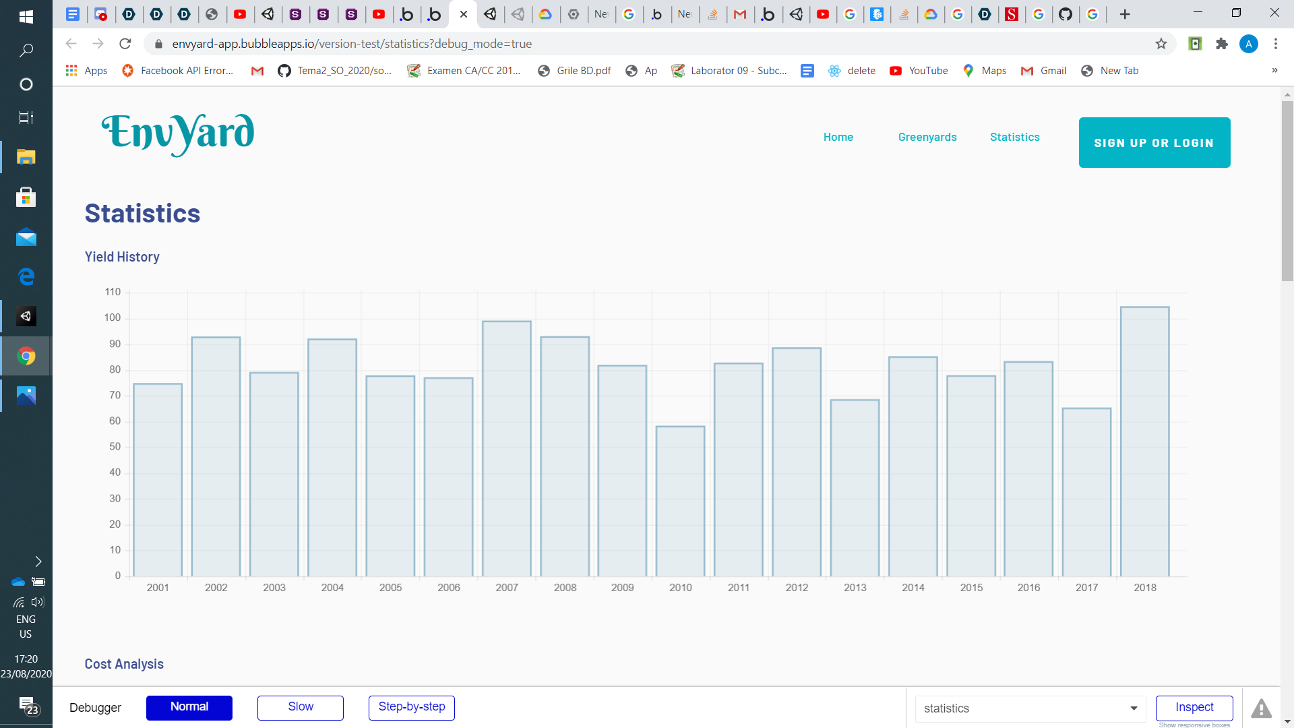1294x728 pixels.
Task: Open the Home nav item
Action: (x=838, y=137)
